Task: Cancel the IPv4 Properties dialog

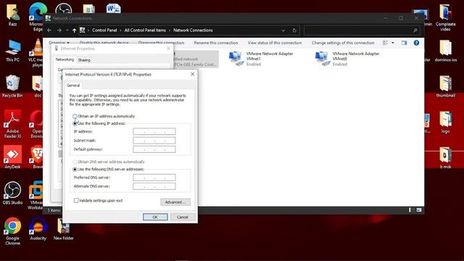Action: 182,217
